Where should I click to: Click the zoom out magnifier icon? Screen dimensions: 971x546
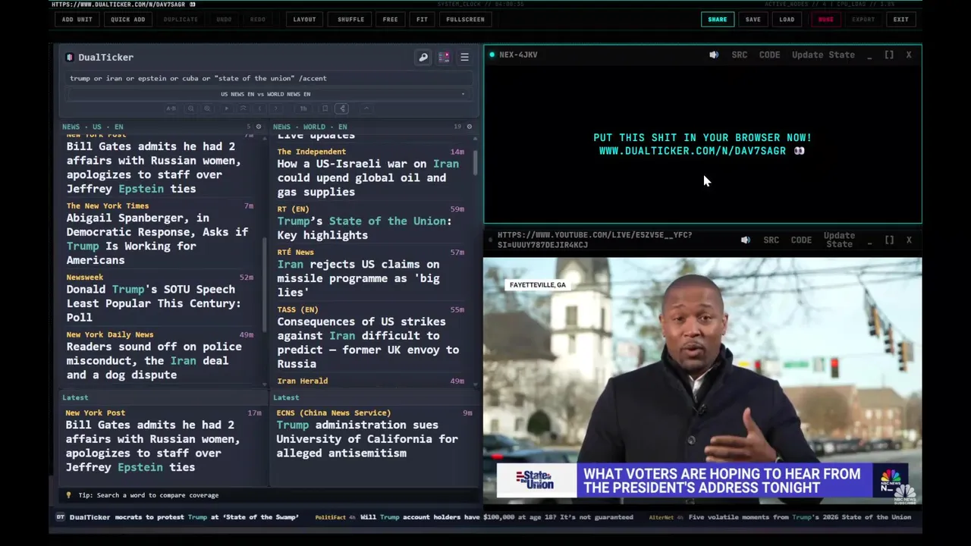(190, 108)
